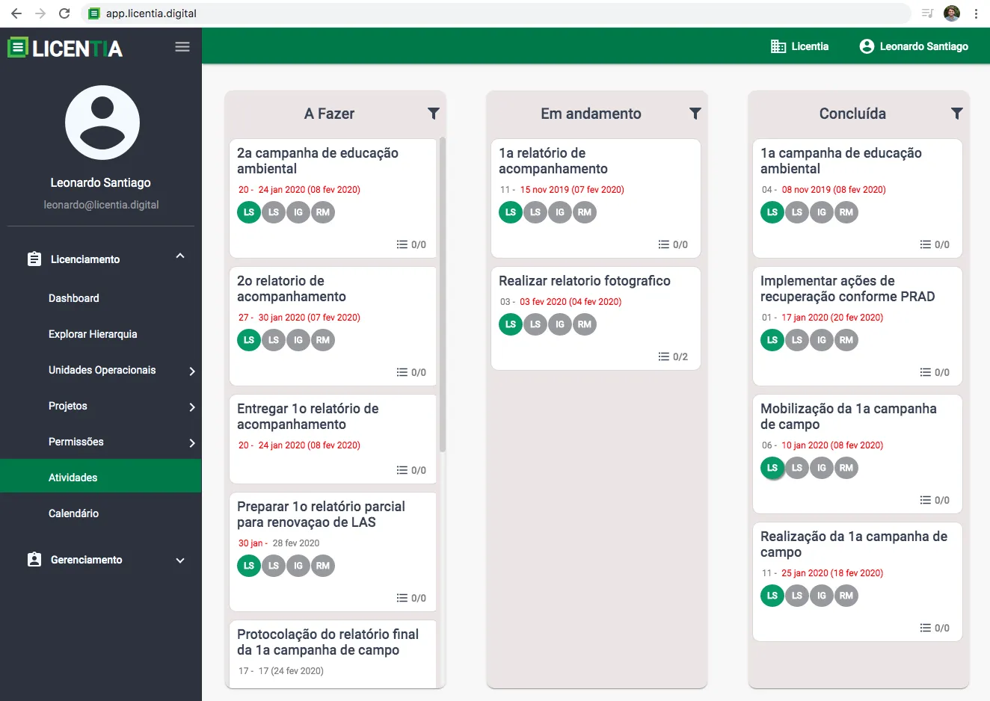Click the large profile avatar in sidebar
Screen dimensions: 990x701
pyautogui.click(x=102, y=123)
